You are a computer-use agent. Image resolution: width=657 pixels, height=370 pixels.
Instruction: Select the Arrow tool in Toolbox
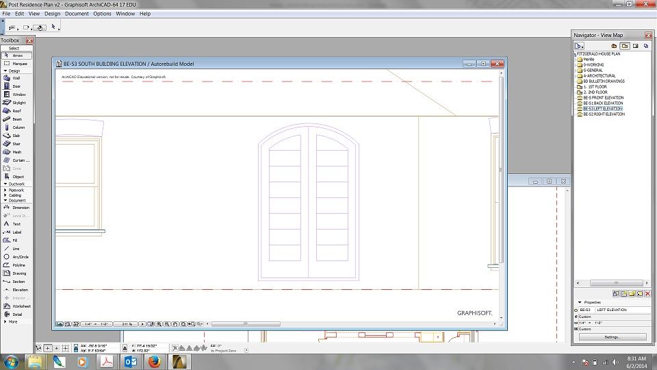(16, 56)
